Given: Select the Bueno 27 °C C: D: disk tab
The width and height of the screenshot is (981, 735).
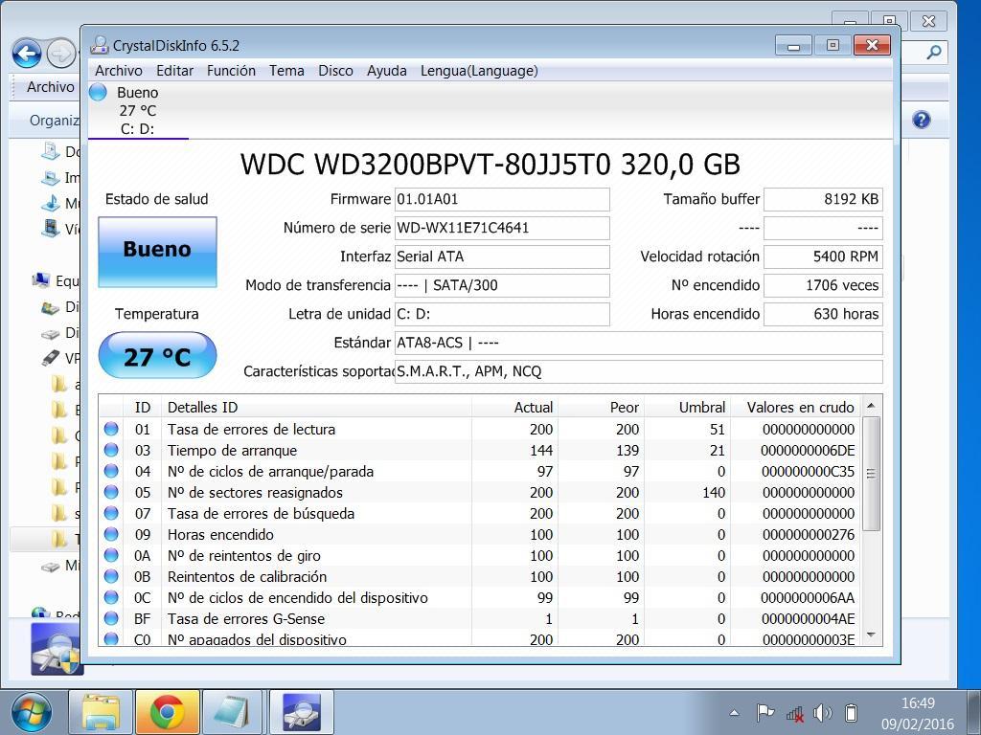Looking at the screenshot, I should click(x=138, y=111).
